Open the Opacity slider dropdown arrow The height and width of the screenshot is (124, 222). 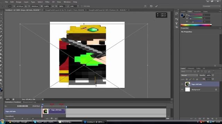tap(213, 75)
